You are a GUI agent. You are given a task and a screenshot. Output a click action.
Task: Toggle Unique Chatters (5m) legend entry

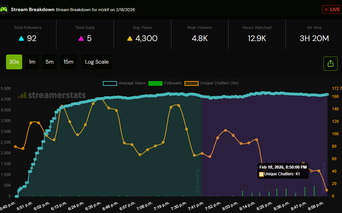(212, 83)
